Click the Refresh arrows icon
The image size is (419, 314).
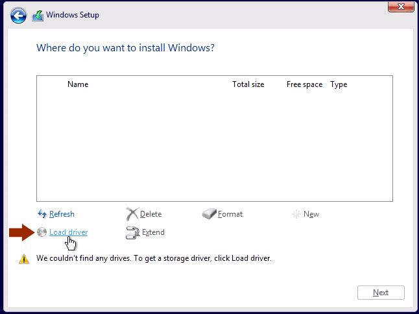tap(42, 214)
